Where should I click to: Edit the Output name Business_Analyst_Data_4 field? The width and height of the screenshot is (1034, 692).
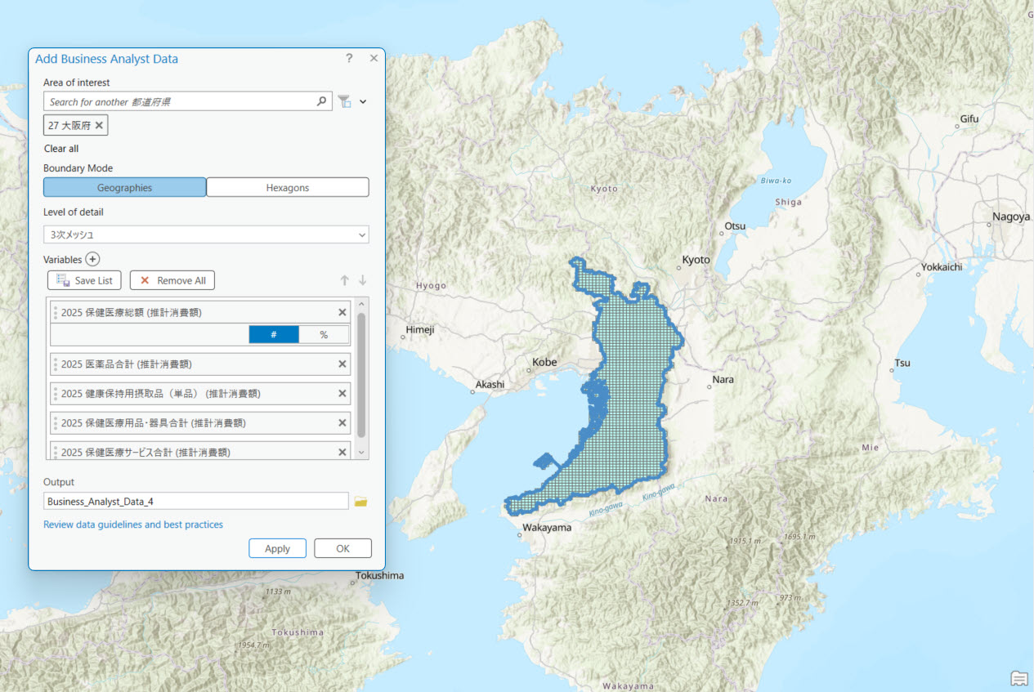click(196, 501)
